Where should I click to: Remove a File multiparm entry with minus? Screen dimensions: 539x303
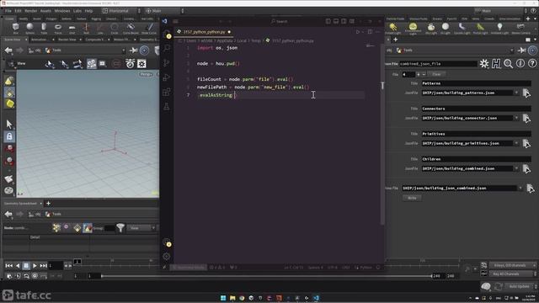(424, 74)
